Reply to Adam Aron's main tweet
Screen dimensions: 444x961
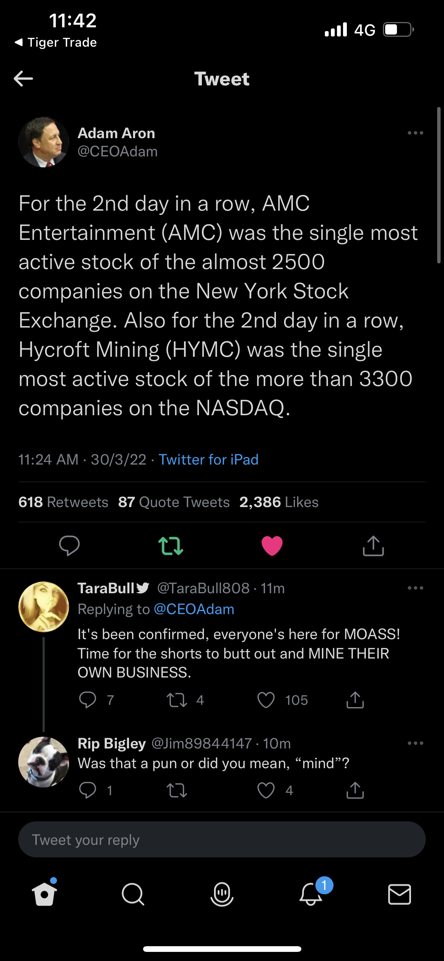click(69, 546)
